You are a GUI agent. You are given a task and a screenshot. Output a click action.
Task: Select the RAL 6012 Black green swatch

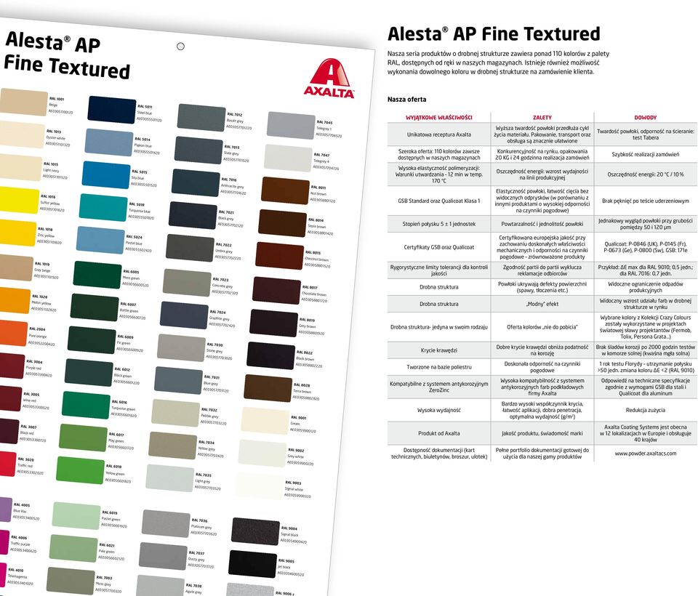tap(89, 373)
